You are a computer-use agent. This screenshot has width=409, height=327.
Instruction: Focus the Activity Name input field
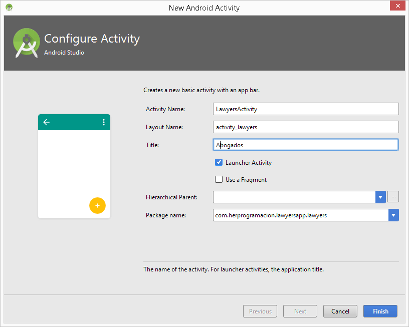tap(306, 109)
